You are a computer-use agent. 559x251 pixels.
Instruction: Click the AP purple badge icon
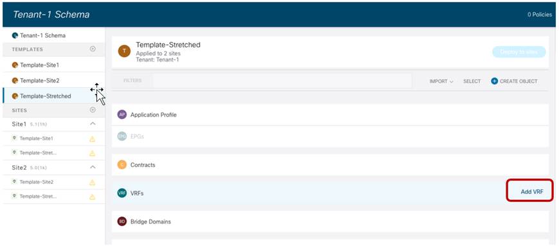click(x=122, y=115)
